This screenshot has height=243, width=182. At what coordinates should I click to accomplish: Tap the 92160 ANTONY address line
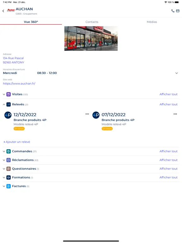point(14,62)
